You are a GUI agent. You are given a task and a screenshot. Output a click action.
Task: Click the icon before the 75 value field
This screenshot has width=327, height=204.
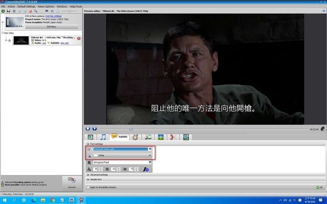(125, 169)
